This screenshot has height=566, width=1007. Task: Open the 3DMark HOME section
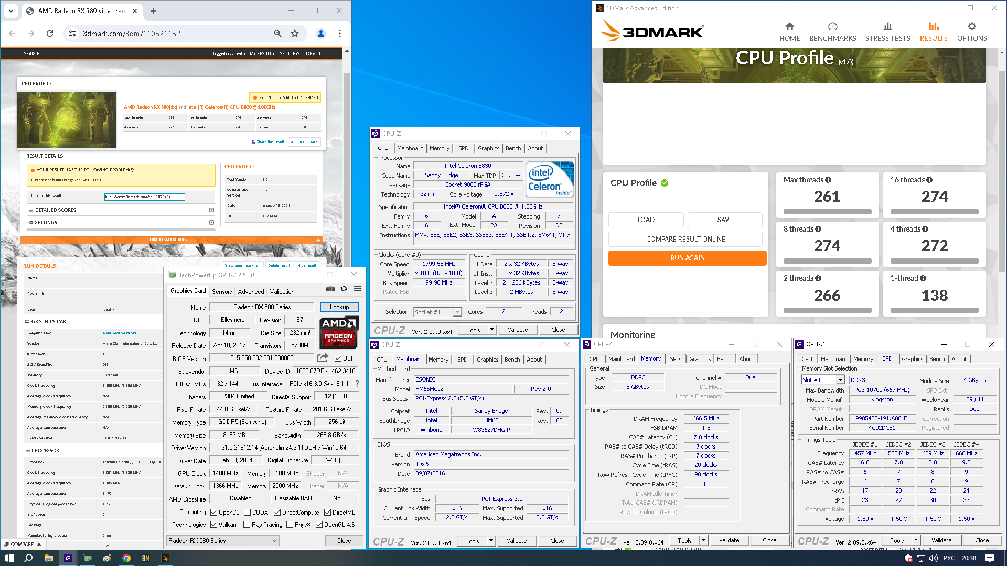(789, 31)
